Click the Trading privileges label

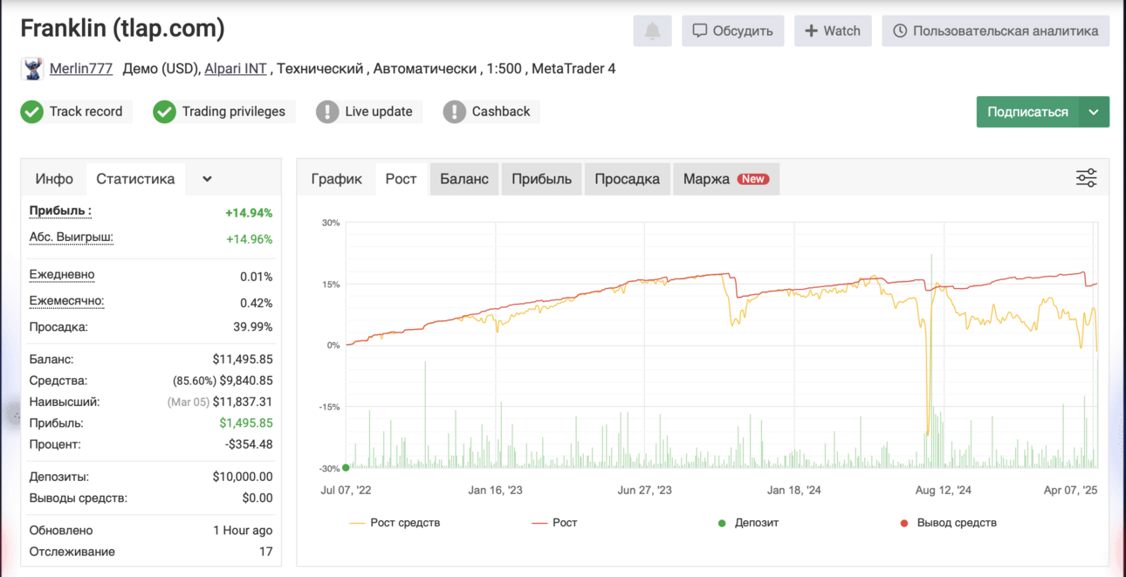click(x=234, y=112)
